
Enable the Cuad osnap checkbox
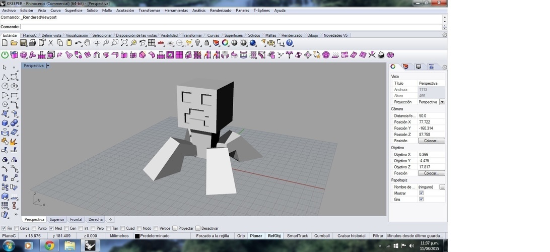click(x=123, y=228)
